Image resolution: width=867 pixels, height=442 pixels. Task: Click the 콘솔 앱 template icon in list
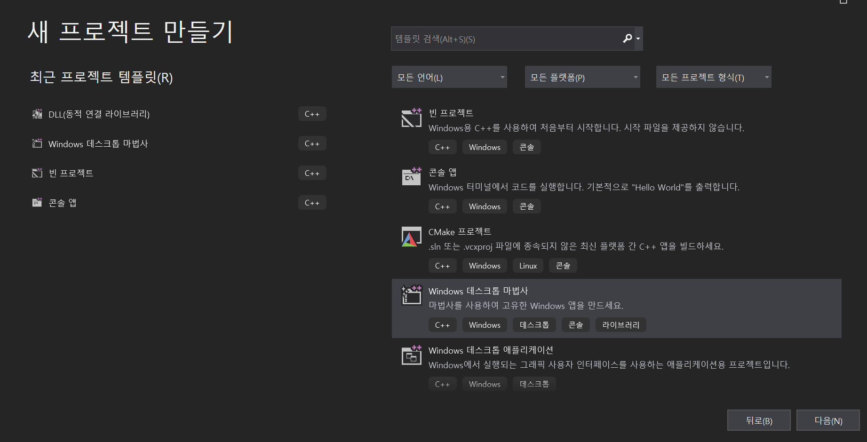[412, 176]
